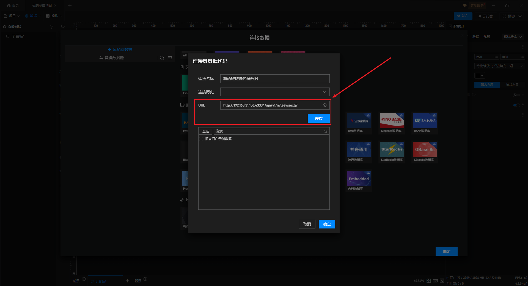The width and height of the screenshot is (528, 286).
Task: Open the 数据 menu in top bar
Action: (33, 16)
